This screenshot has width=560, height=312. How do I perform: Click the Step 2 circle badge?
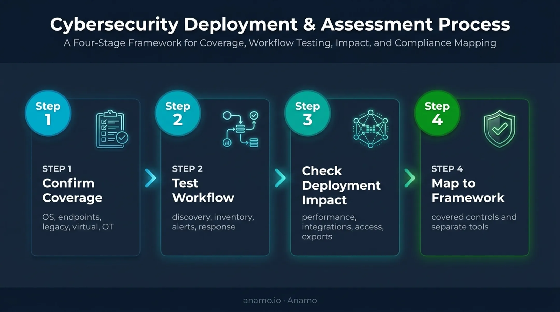click(x=178, y=113)
